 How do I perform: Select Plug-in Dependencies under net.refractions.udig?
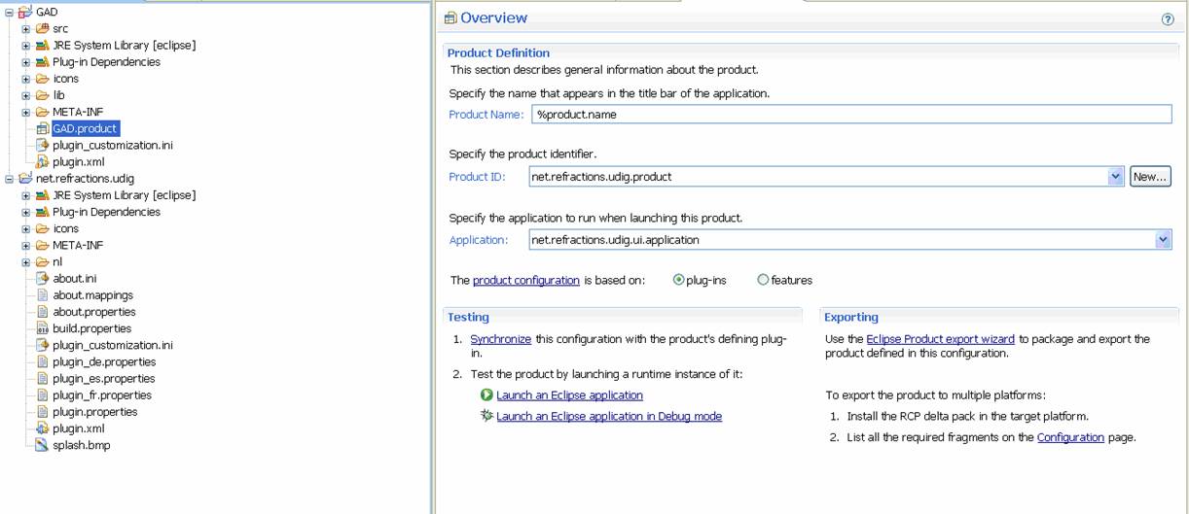coord(106,212)
